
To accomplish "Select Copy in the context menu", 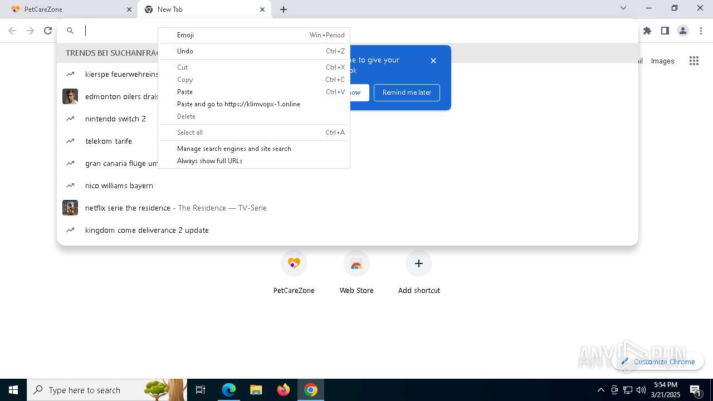I will [x=254, y=80].
